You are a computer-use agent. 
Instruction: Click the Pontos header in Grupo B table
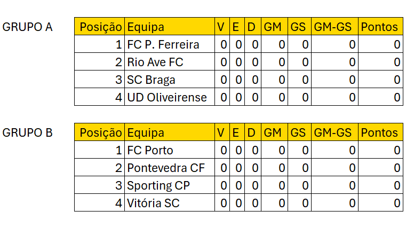click(379, 132)
